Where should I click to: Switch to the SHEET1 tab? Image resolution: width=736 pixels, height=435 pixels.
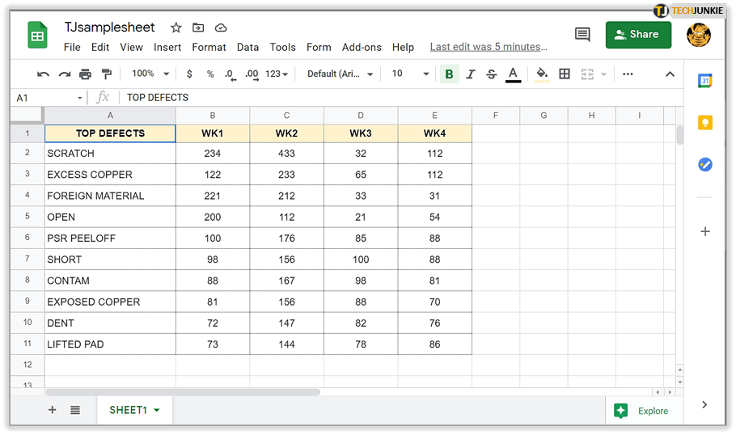(133, 410)
